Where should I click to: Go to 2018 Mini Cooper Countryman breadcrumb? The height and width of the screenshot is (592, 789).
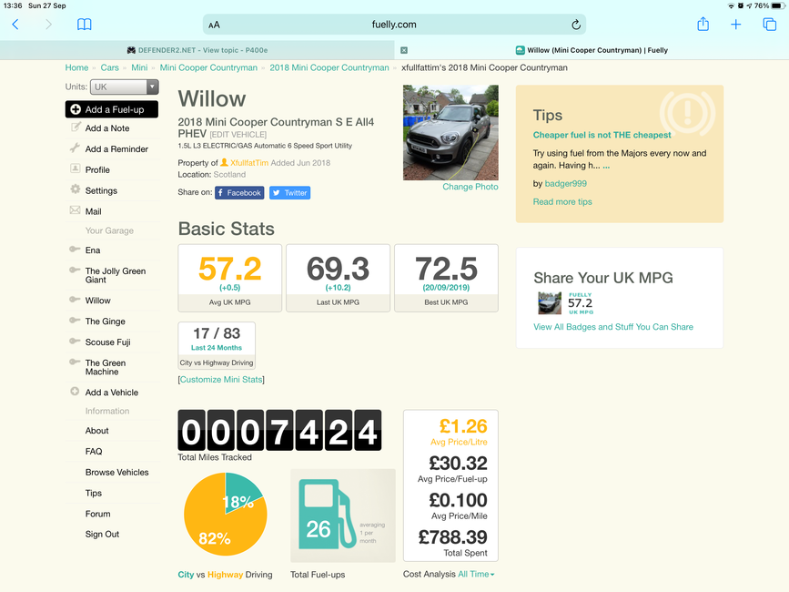click(329, 67)
